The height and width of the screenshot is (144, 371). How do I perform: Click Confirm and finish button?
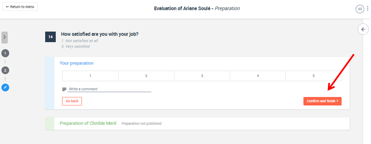click(x=322, y=101)
